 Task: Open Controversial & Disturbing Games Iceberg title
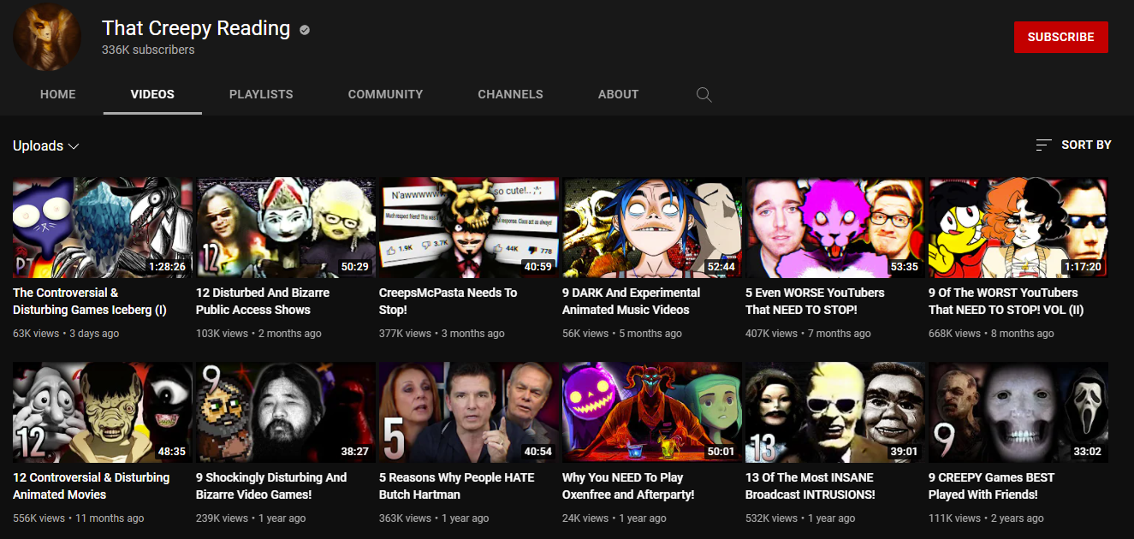[90, 301]
